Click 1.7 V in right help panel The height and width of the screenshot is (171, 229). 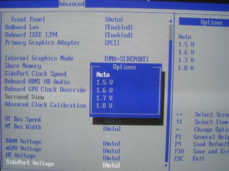coord(186,60)
